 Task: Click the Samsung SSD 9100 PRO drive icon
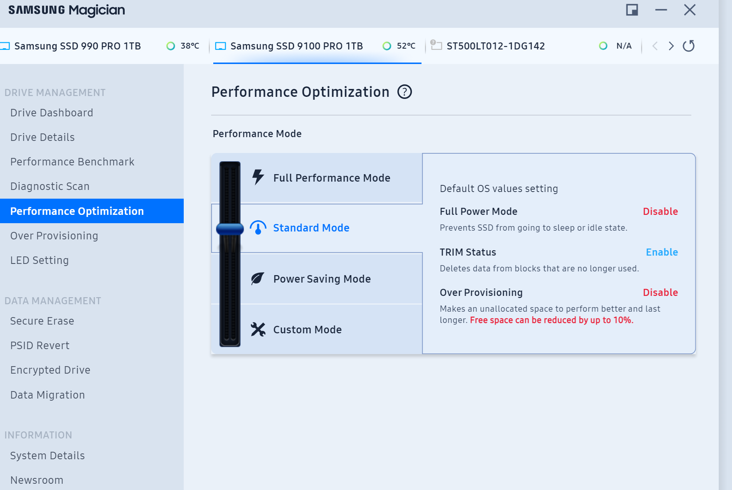pos(220,46)
